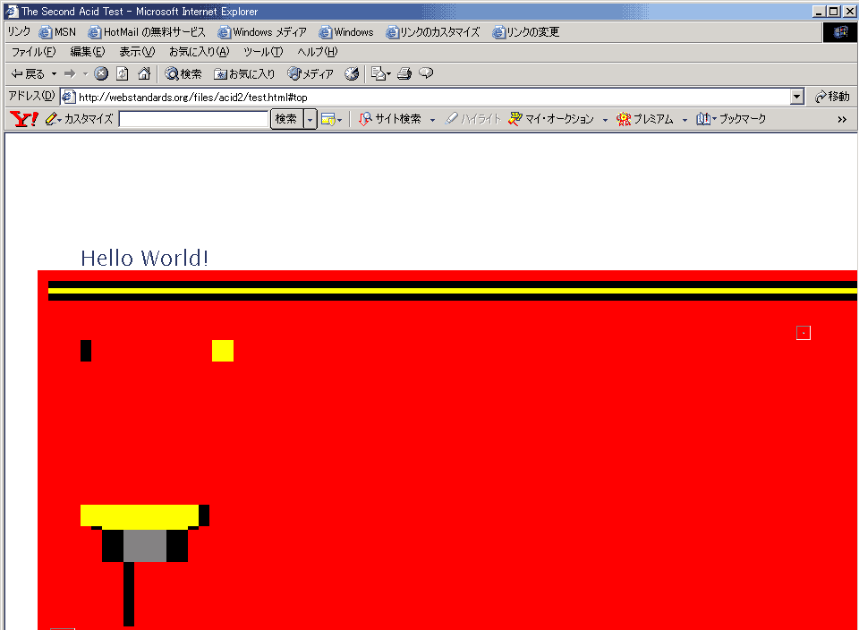This screenshot has width=859, height=630.
Task: Open the ファイル(F) menu
Action: coord(33,52)
